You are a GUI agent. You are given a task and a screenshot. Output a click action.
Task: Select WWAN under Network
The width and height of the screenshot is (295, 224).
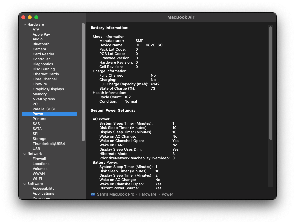(x=39, y=174)
